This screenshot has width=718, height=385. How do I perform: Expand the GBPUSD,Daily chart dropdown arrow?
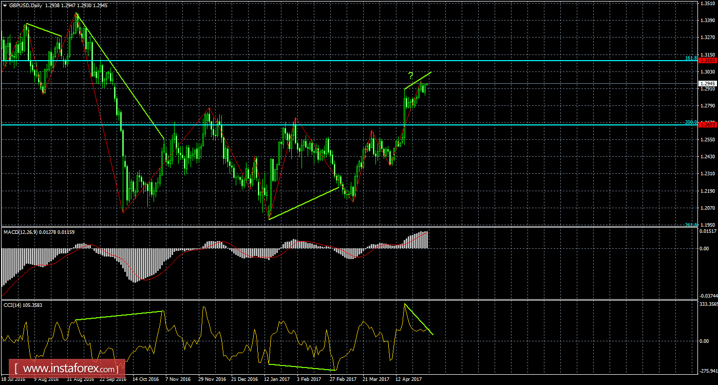(5, 5)
